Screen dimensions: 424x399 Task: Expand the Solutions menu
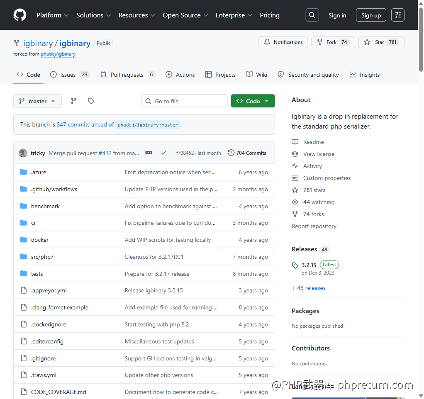(93, 15)
